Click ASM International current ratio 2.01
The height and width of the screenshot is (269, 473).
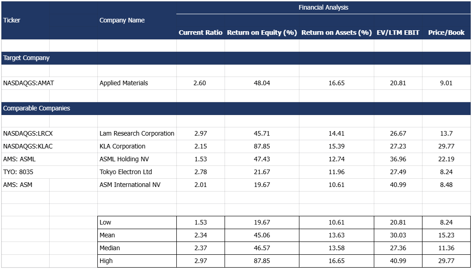[201, 185]
